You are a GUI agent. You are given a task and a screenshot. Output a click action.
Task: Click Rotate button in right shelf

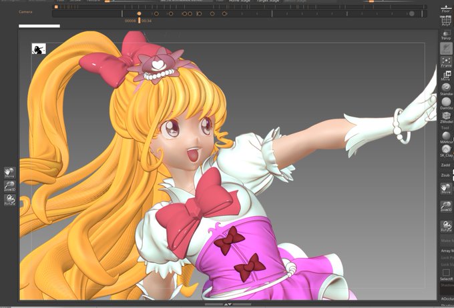pos(446,227)
